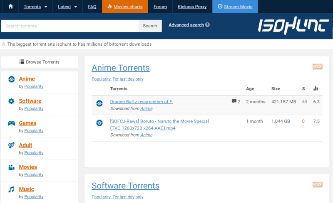333x203 pixels.
Task: Click the Size column header
Action: pyautogui.click(x=276, y=89)
